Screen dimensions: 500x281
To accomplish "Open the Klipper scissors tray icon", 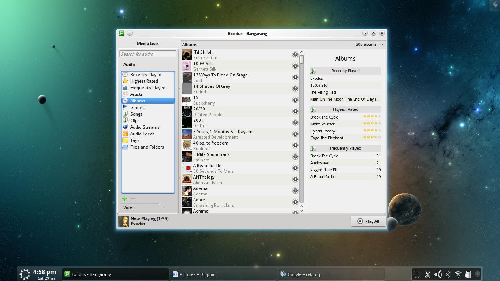I will tap(427, 274).
